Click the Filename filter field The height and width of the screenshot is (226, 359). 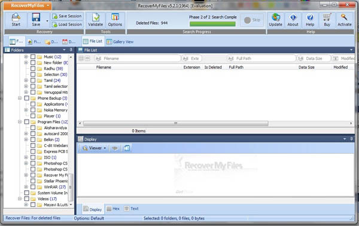coord(138,59)
